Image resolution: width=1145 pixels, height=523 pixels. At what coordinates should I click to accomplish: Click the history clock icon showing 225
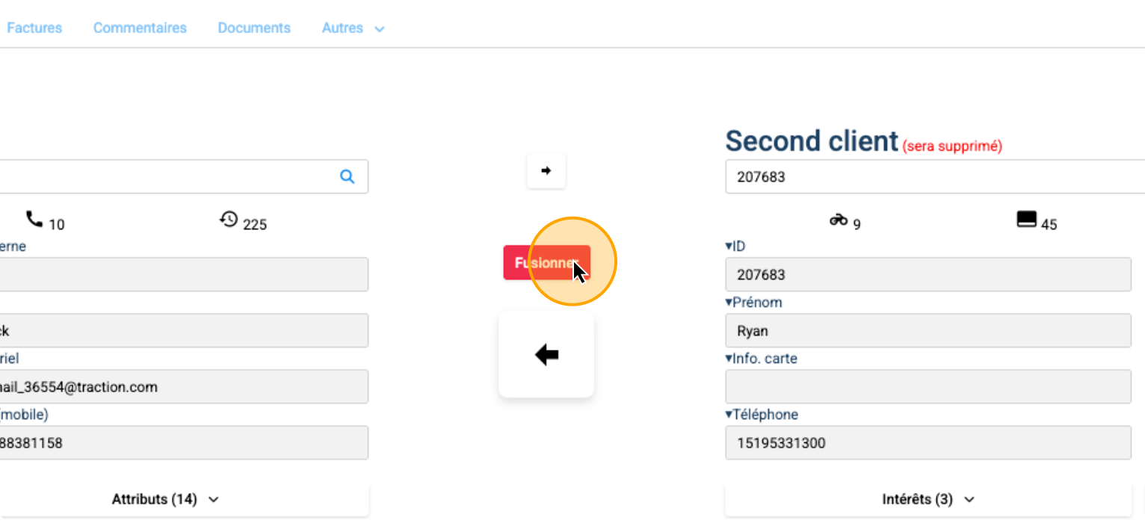point(229,219)
